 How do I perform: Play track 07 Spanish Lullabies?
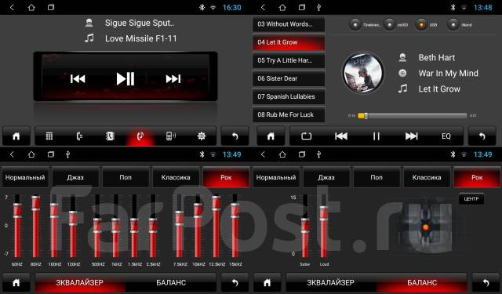click(x=289, y=96)
